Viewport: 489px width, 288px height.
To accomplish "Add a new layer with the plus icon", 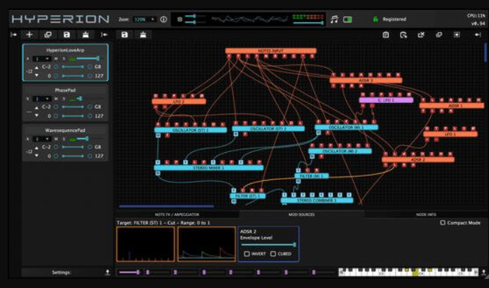I will (x=29, y=34).
